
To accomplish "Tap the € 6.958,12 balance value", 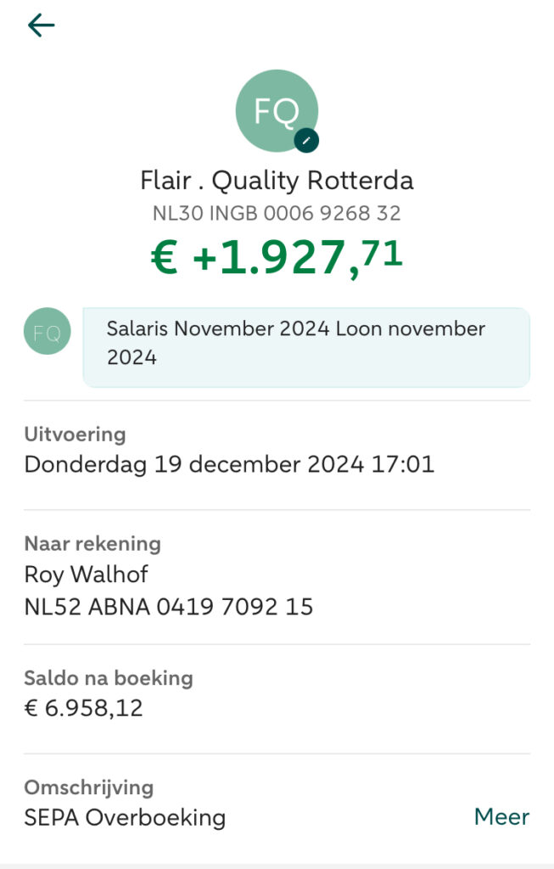I will (x=83, y=709).
